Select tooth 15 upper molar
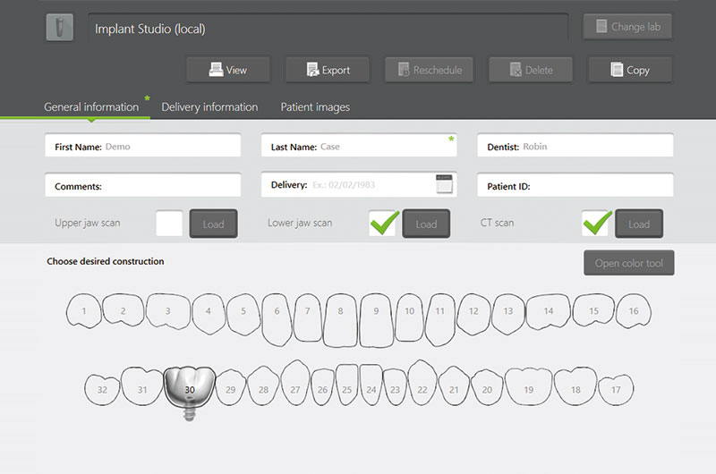716x474 pixels. tap(593, 310)
